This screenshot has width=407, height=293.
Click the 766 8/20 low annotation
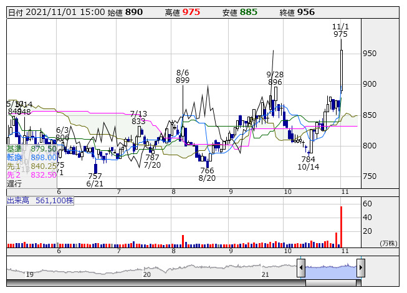(206, 174)
